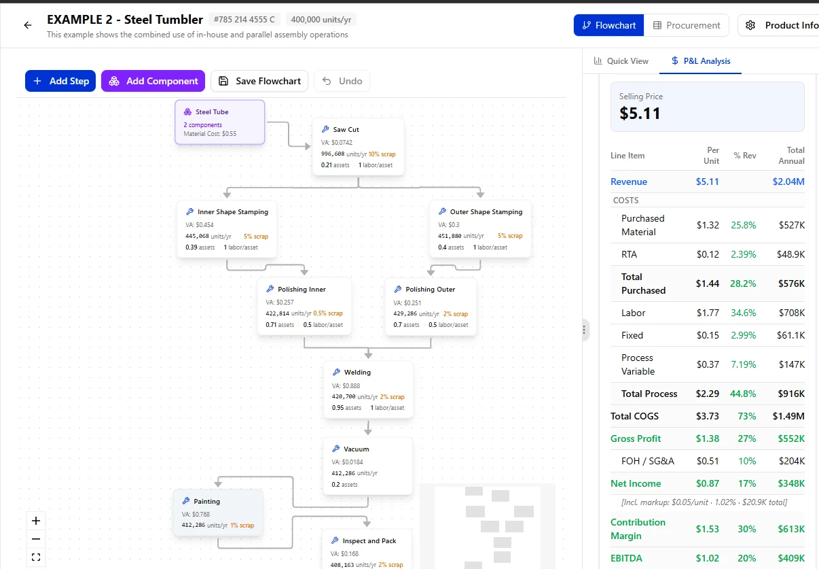Click the Add Step button
The height and width of the screenshot is (569, 819).
[60, 81]
